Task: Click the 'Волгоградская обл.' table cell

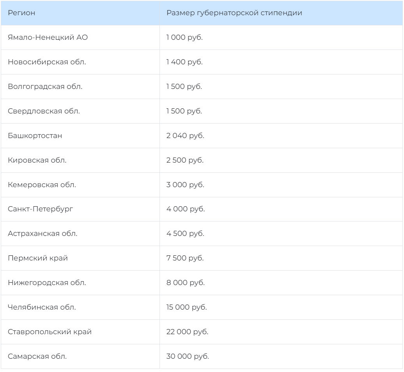Action: tap(45, 87)
